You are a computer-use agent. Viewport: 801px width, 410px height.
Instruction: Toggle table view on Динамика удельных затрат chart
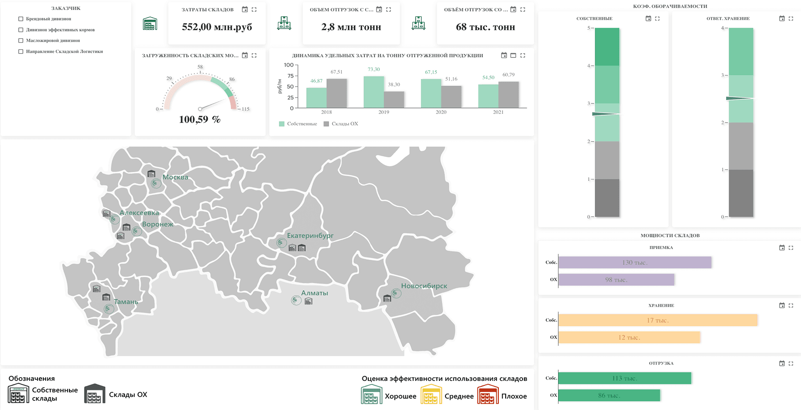[513, 56]
